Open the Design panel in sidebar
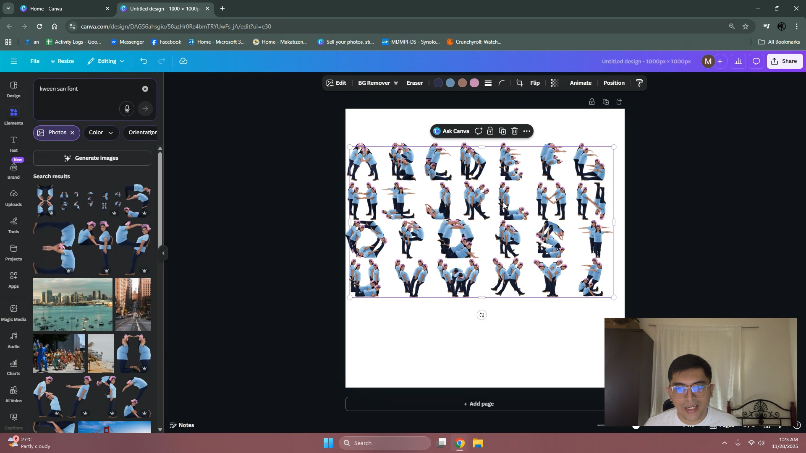 click(x=13, y=89)
